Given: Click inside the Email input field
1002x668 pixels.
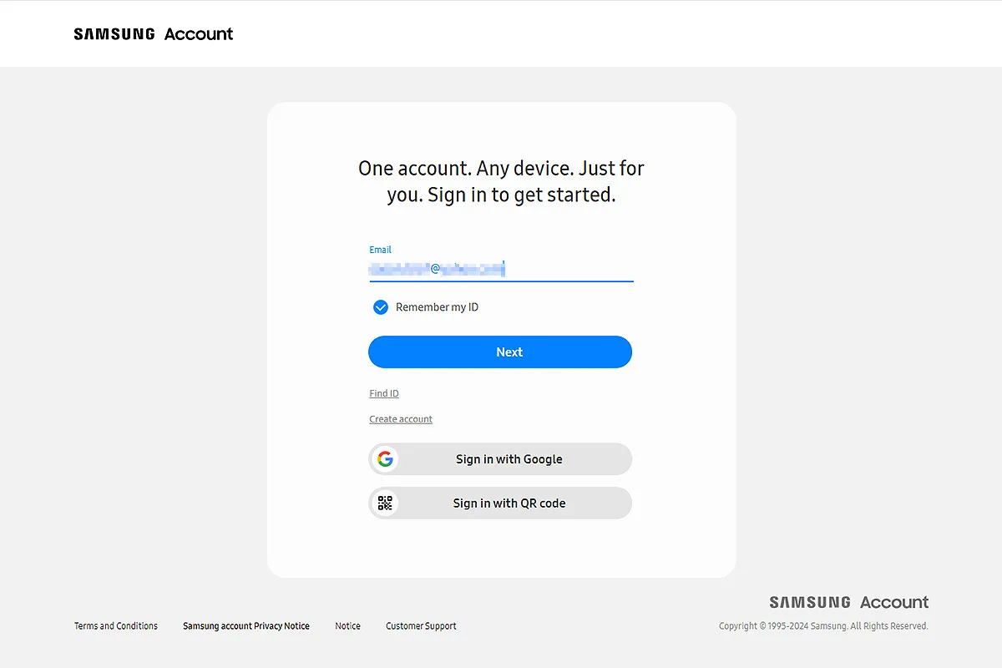Looking at the screenshot, I should (x=500, y=269).
